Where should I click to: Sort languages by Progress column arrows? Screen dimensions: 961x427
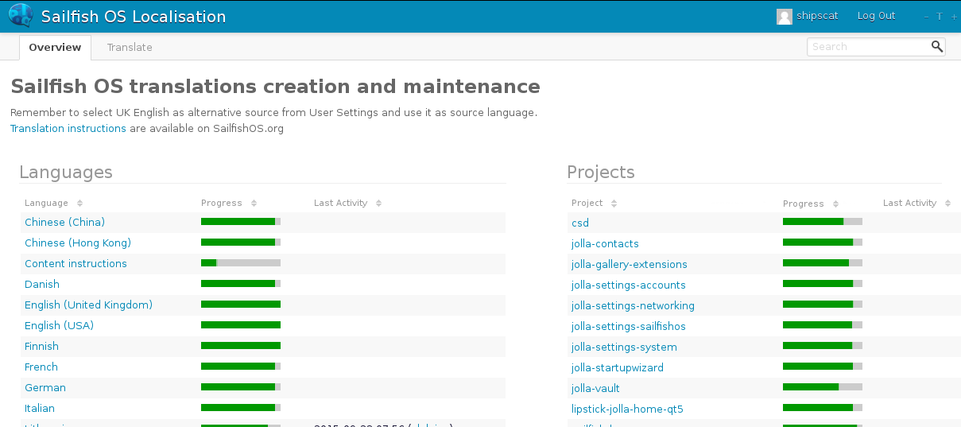point(254,204)
